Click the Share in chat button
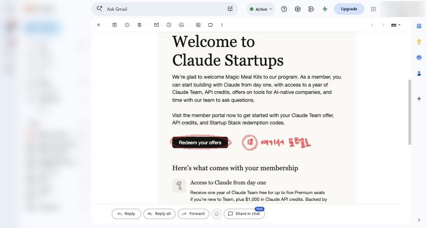The height and width of the screenshot is (228, 427). click(x=244, y=214)
